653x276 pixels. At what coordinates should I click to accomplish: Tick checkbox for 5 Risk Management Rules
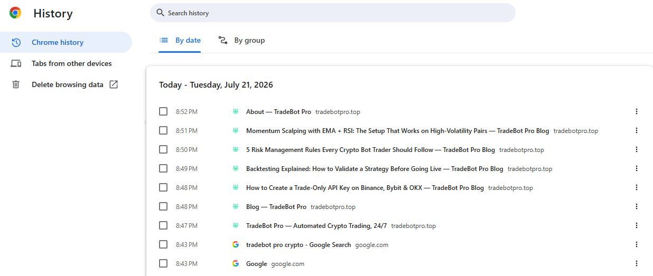[x=163, y=149]
